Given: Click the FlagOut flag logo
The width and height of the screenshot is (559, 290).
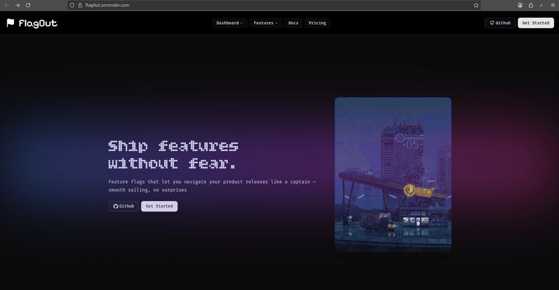Looking at the screenshot, I should click(11, 23).
